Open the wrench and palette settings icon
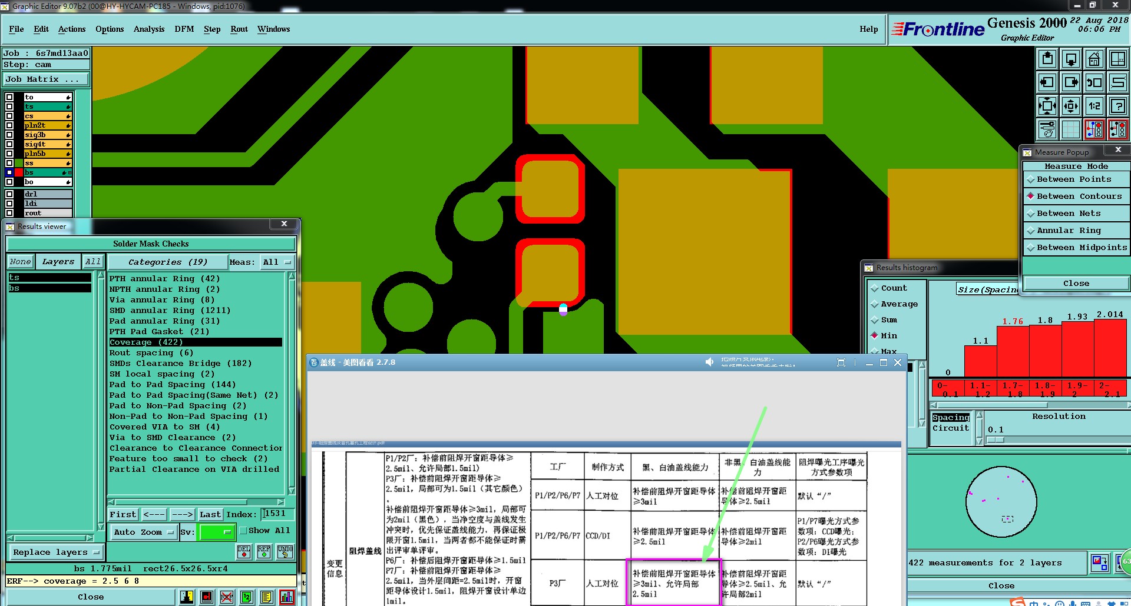Image resolution: width=1131 pixels, height=606 pixels. point(1047,129)
